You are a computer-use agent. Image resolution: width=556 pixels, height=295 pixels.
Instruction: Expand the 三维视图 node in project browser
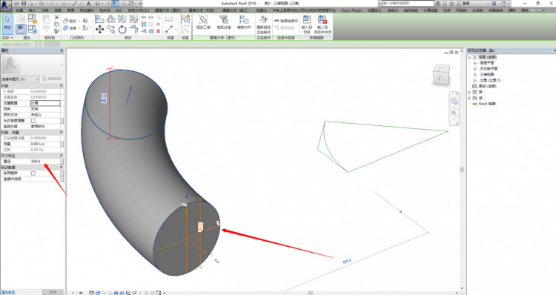pos(475,74)
